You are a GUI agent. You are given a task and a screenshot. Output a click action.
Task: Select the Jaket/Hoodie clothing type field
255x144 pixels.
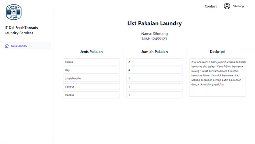[x=91, y=79]
